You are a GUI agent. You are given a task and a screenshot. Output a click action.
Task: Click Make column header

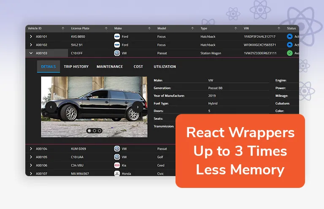click(x=118, y=28)
